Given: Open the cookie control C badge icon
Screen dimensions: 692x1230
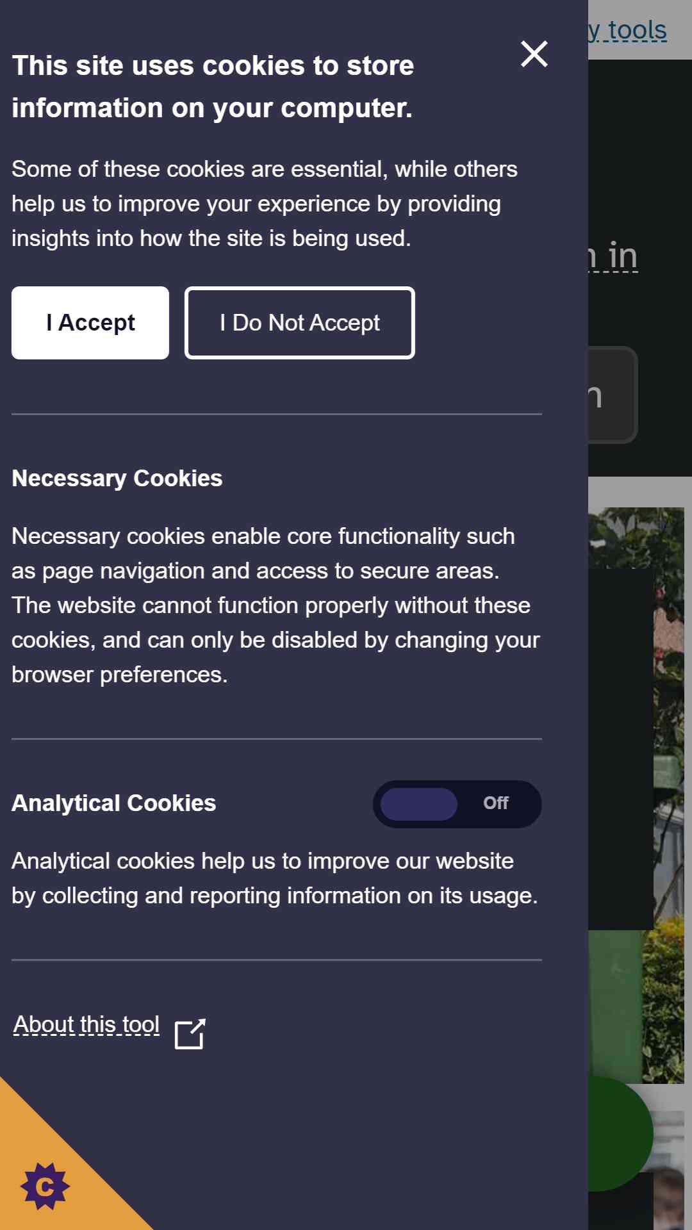Looking at the screenshot, I should (45, 1186).
